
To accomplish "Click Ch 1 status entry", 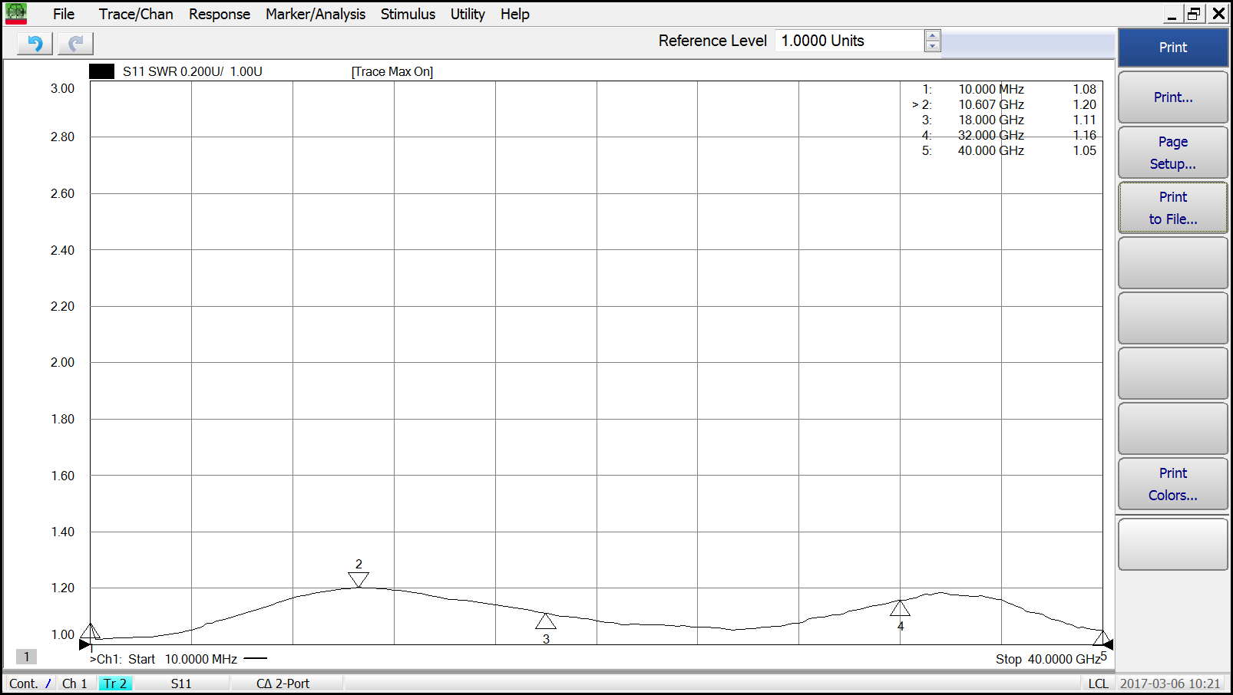I will [x=74, y=683].
